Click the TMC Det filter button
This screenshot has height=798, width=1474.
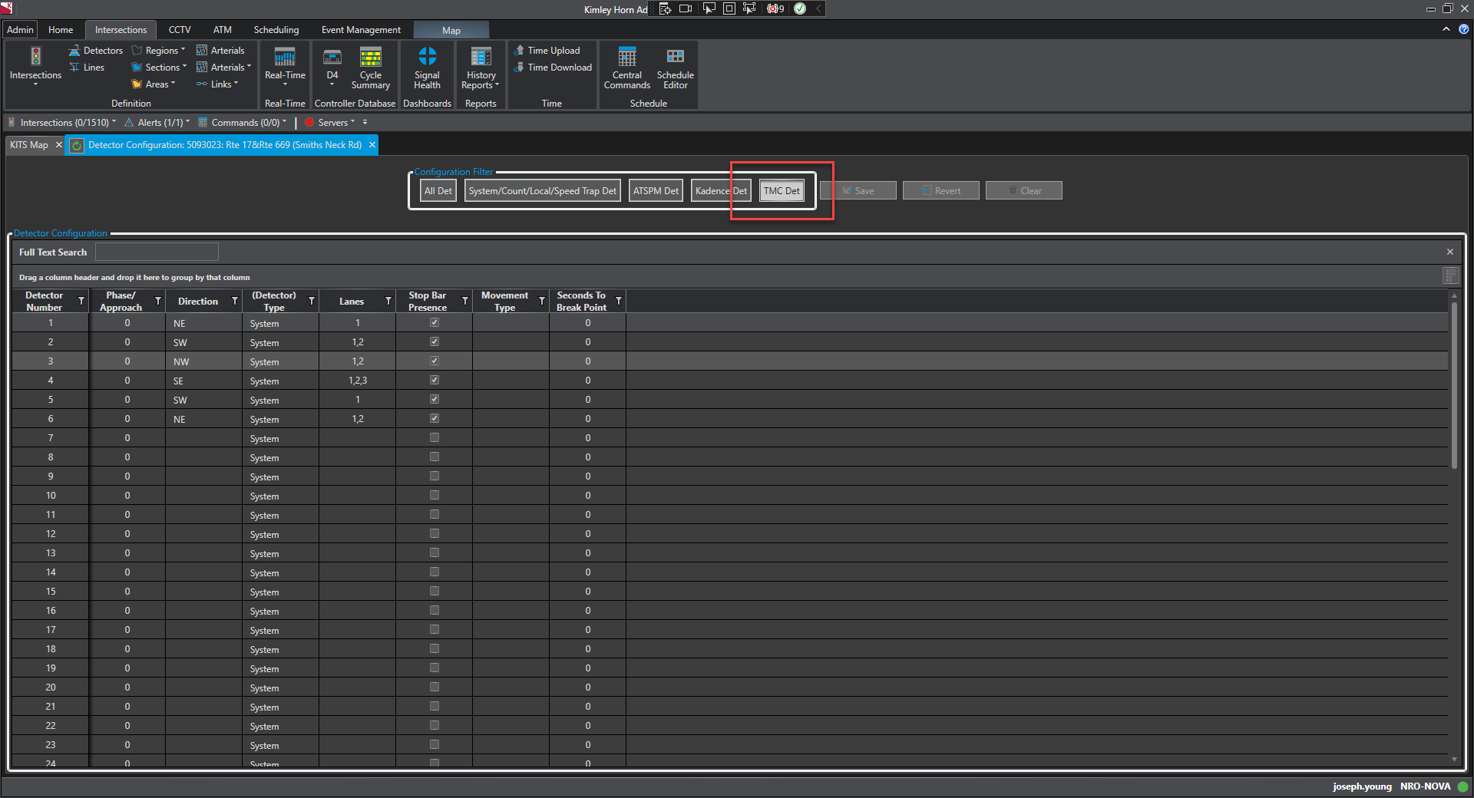(x=782, y=191)
